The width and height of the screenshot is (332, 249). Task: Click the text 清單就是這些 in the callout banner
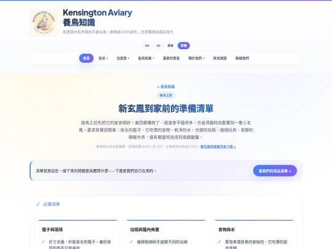pos(47,171)
